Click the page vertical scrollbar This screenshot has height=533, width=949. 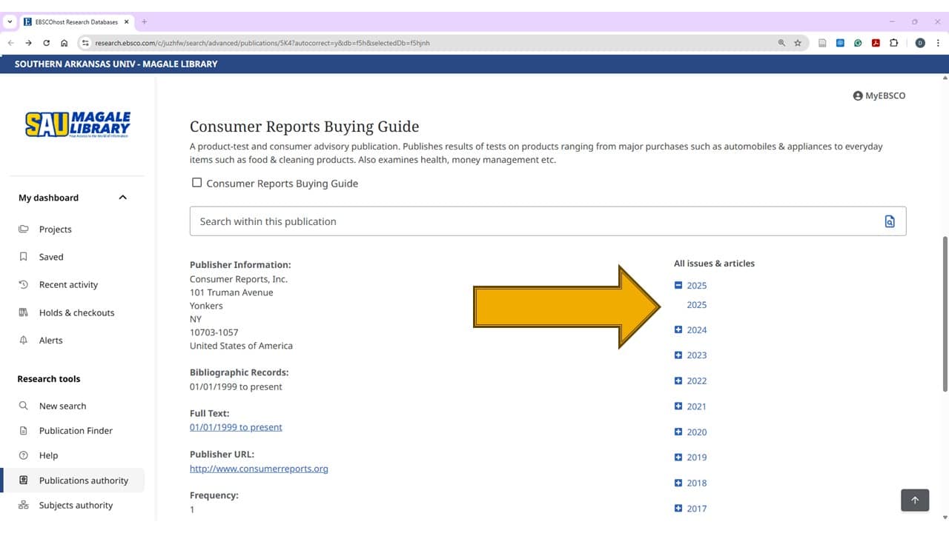944,314
